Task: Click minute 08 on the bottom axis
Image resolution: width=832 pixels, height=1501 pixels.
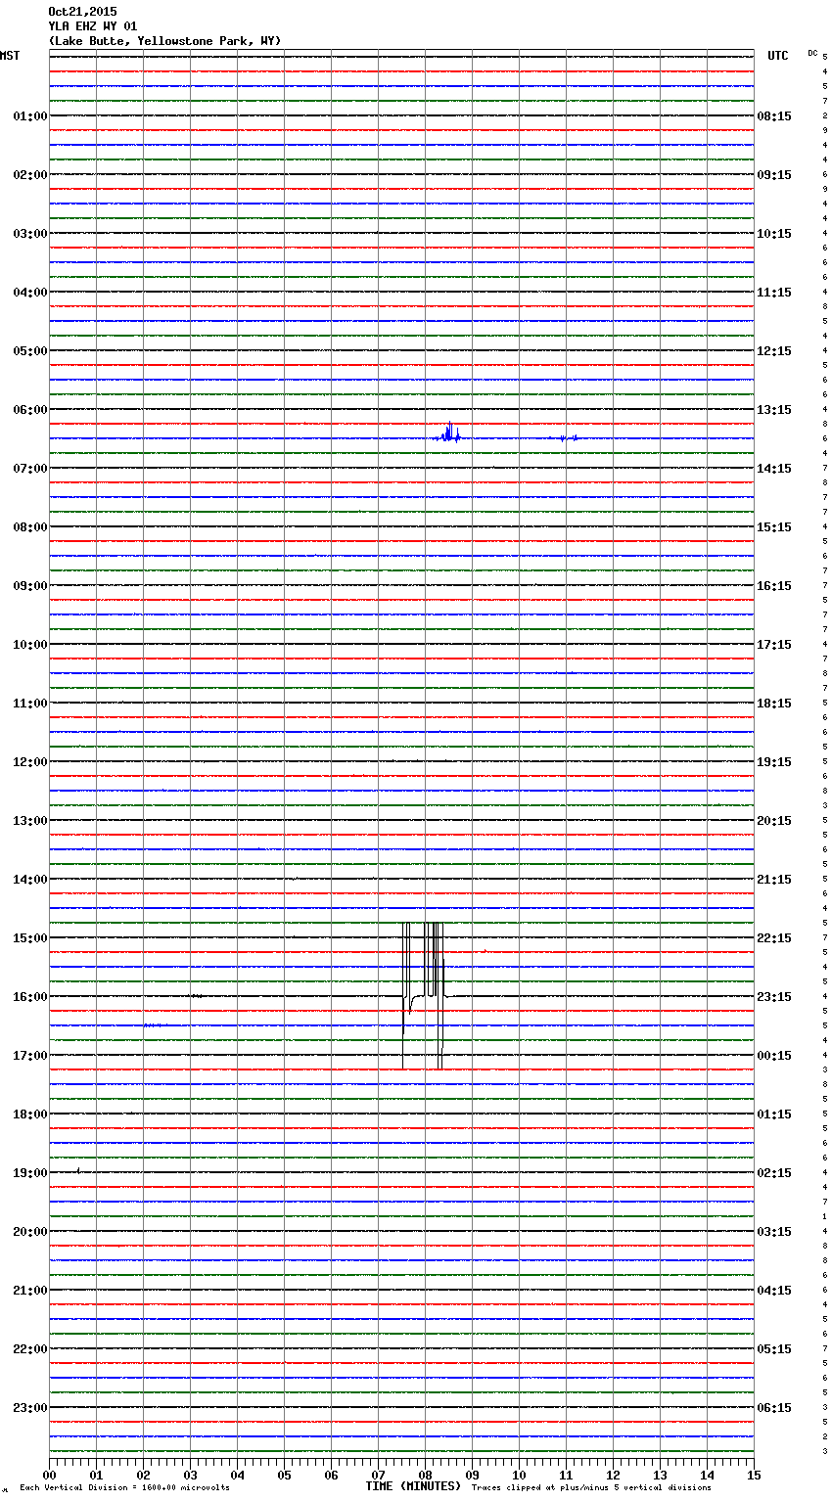Action: [425, 1475]
